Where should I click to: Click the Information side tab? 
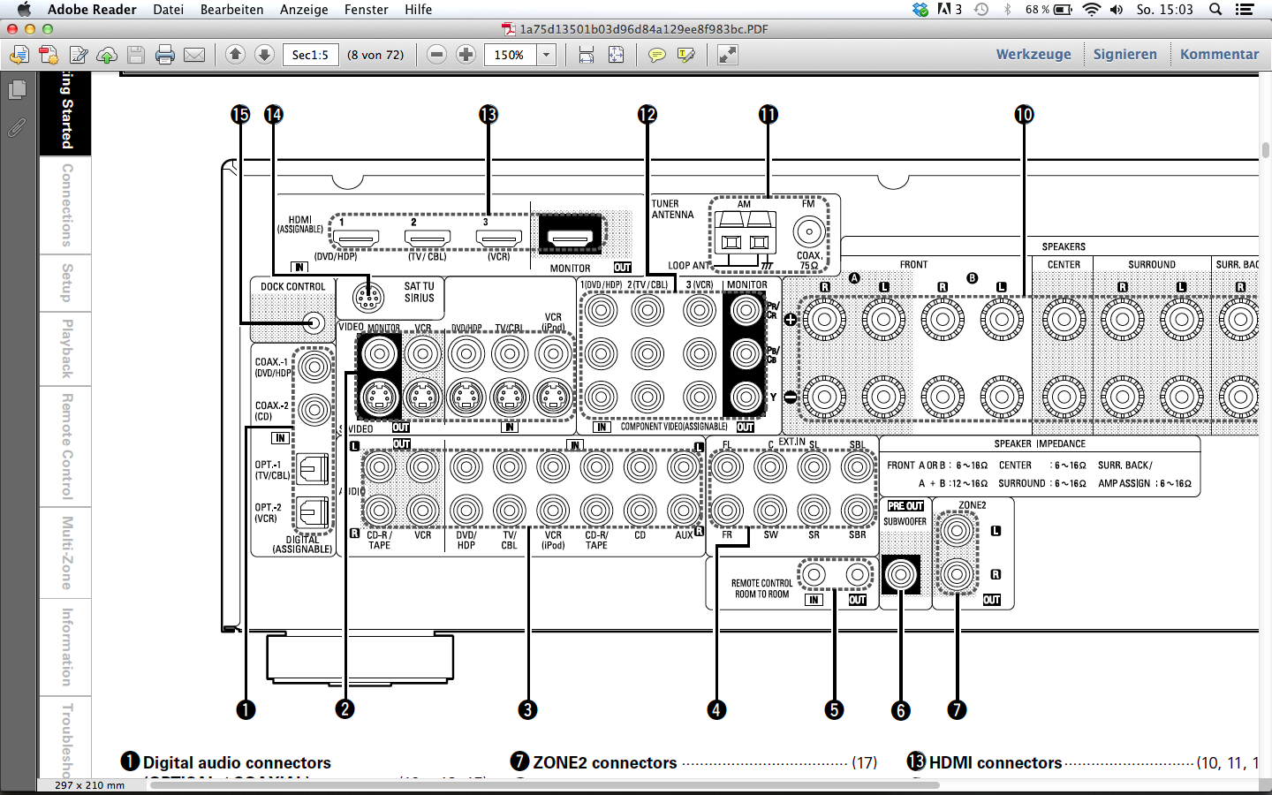66,647
